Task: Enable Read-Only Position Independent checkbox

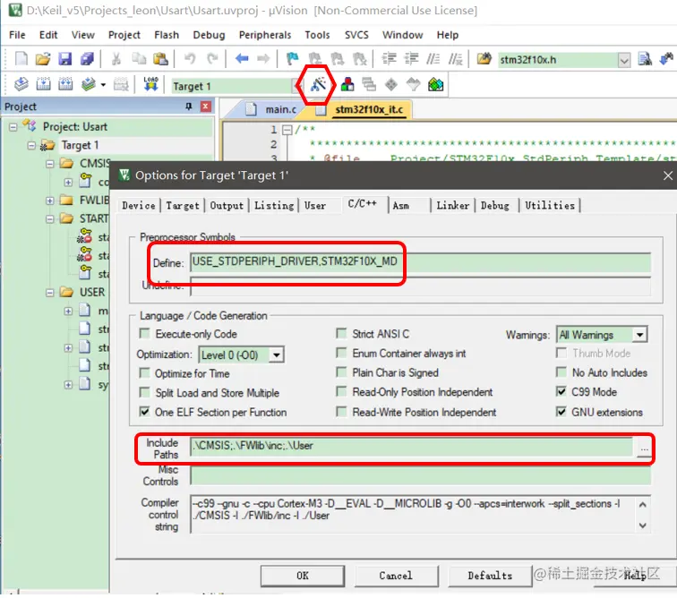Action: 341,391
